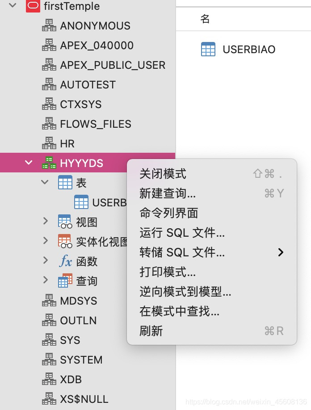
Task: Collapse the firstTemple connection tree
Action: click(13, 6)
